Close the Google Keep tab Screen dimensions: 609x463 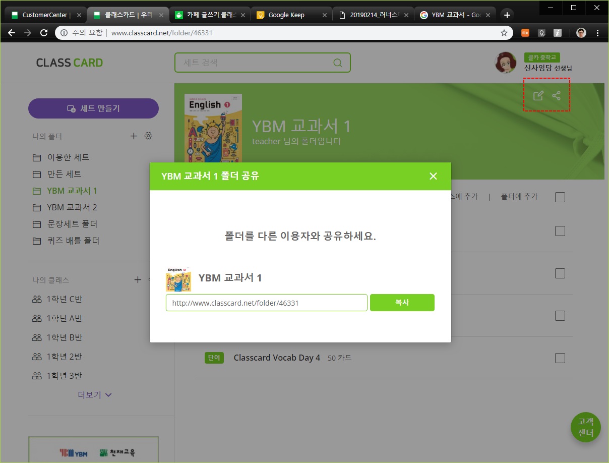[x=324, y=15]
